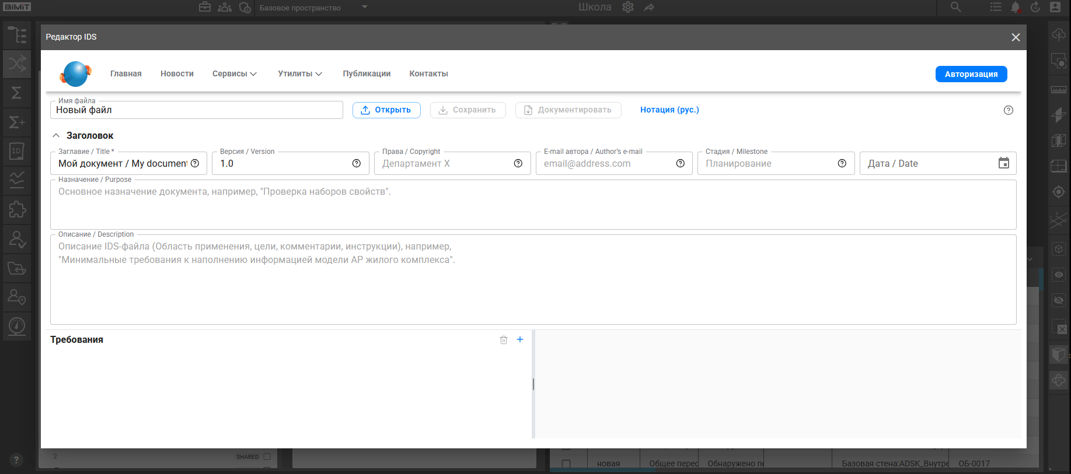Click the help icon right of Нотация
Viewport: 1071px width, 474px height.
(1009, 110)
